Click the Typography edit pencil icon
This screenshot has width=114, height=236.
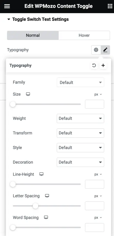[105, 50]
